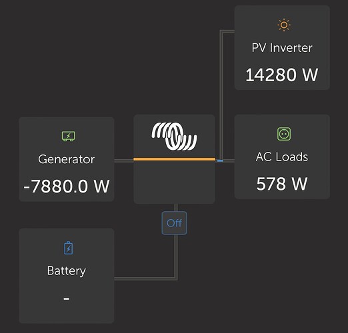Click the blue flow marker near AC Loads

click(x=220, y=161)
